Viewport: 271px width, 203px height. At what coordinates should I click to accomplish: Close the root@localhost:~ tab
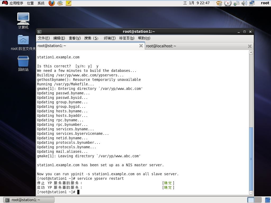click(x=250, y=46)
